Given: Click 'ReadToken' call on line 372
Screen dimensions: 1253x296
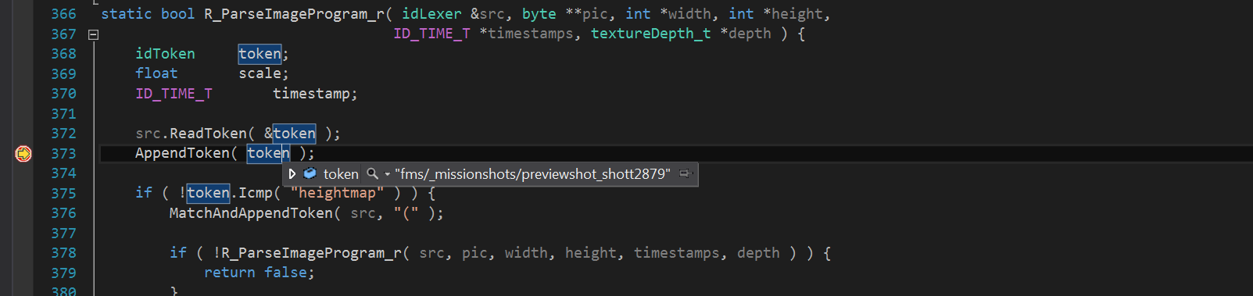Looking at the screenshot, I should coord(208,134).
